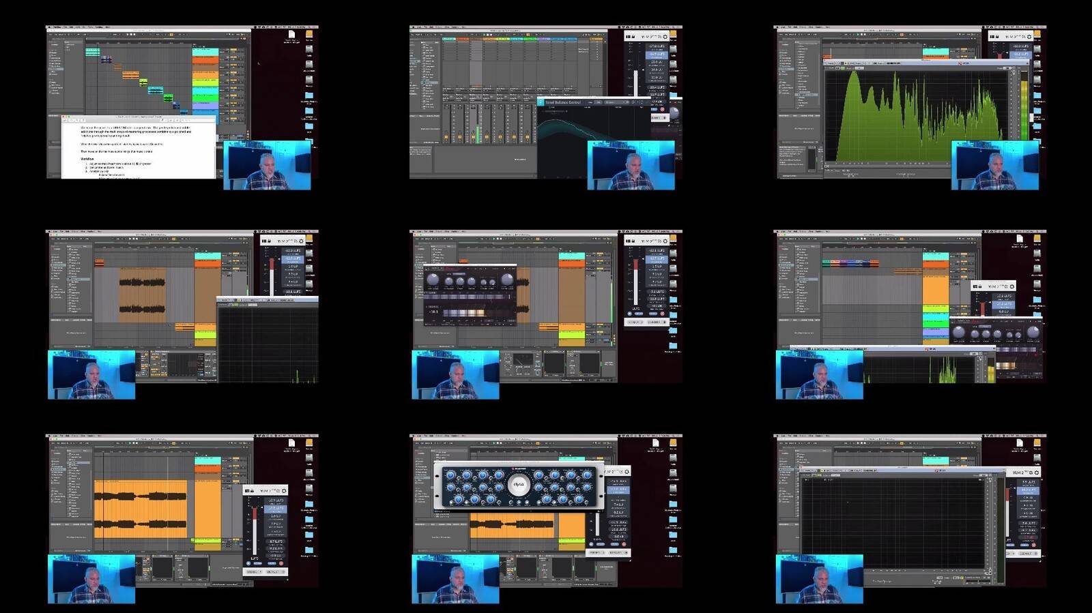
Task: Click the blue highlighted loudness reading in Tonal Balance frame
Action: click(x=657, y=54)
